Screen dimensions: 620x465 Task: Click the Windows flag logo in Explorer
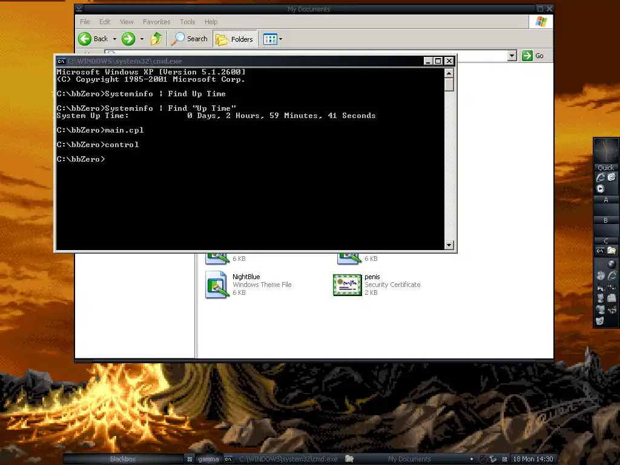[541, 22]
